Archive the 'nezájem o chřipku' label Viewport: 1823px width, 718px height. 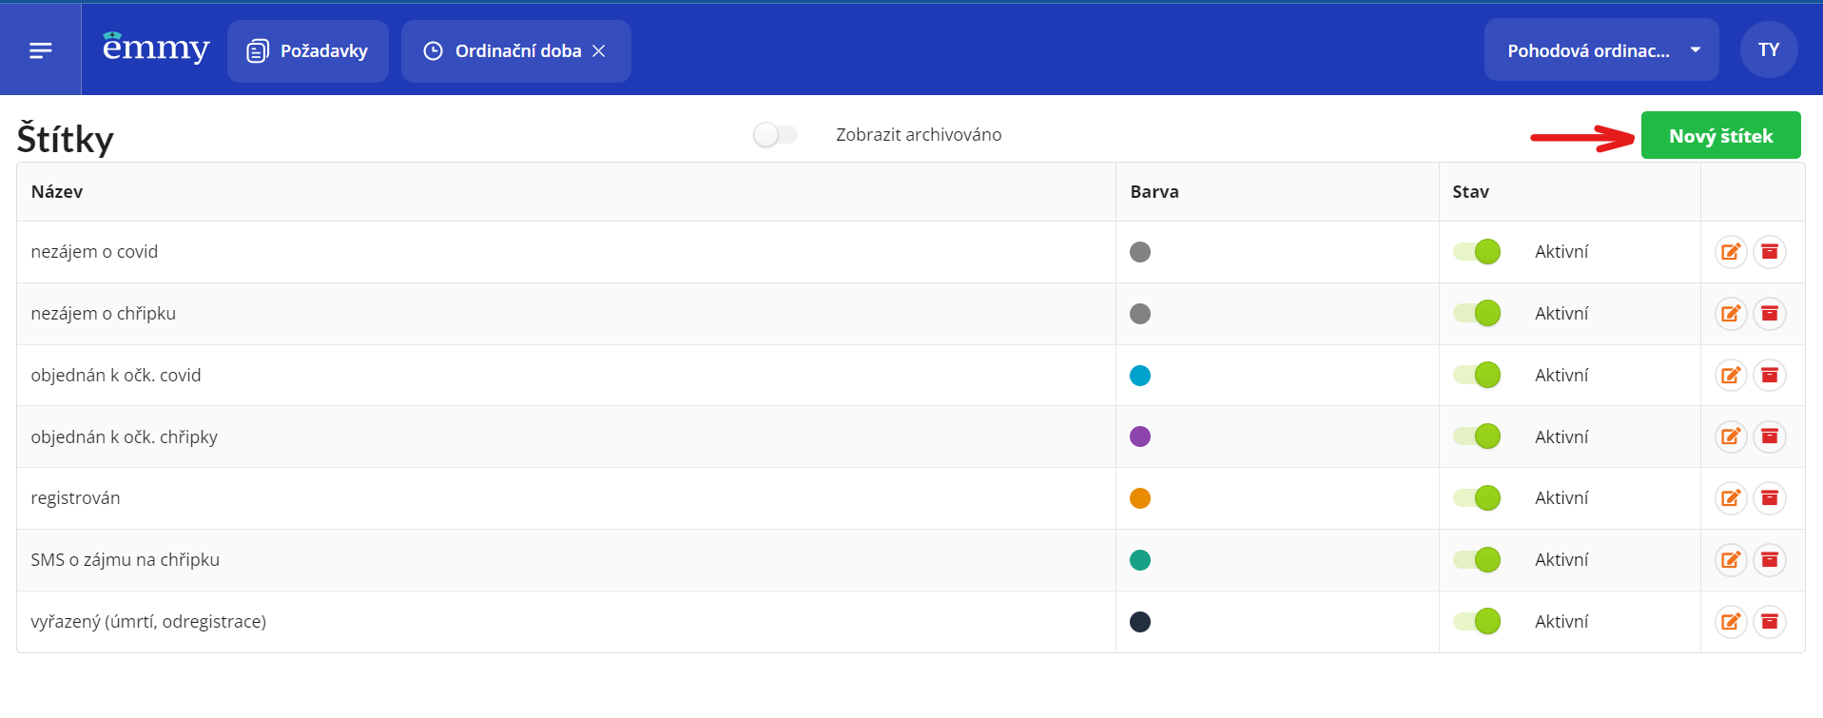(1770, 314)
